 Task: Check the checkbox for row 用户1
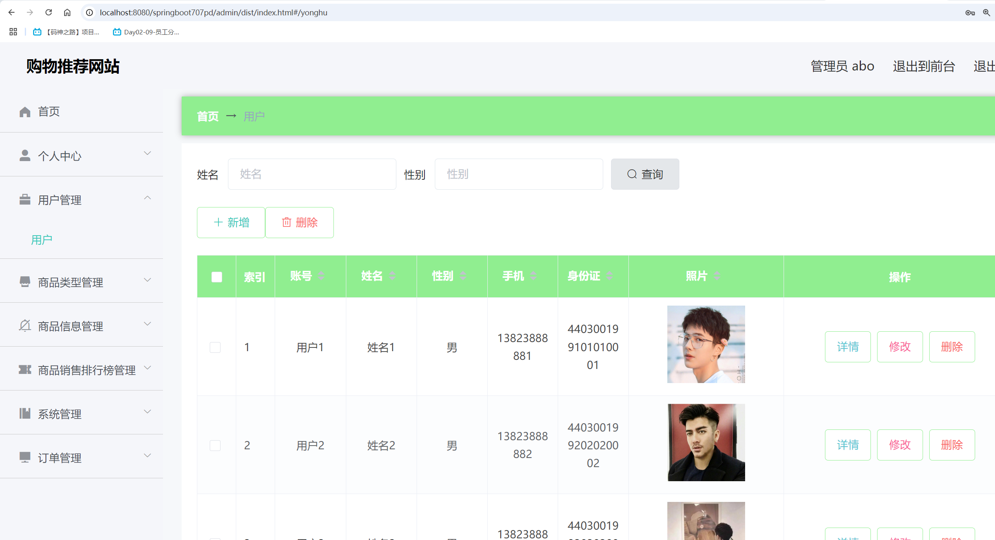coord(215,347)
